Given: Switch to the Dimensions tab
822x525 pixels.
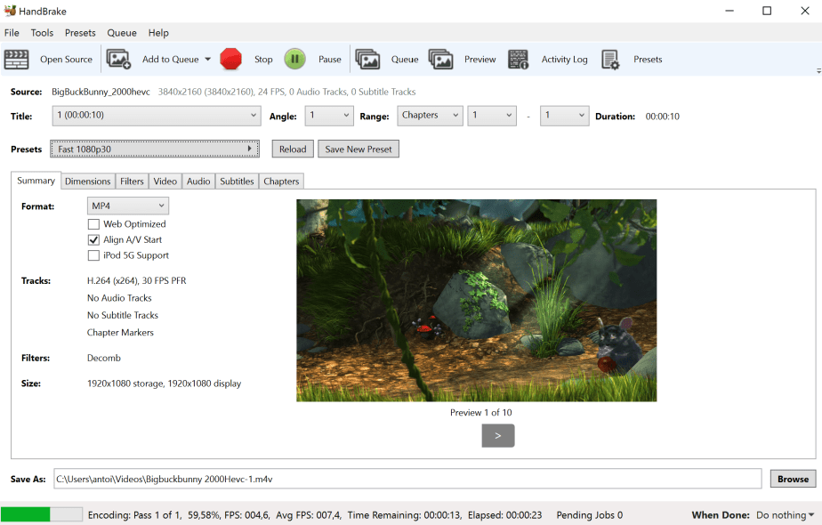Looking at the screenshot, I should (87, 181).
